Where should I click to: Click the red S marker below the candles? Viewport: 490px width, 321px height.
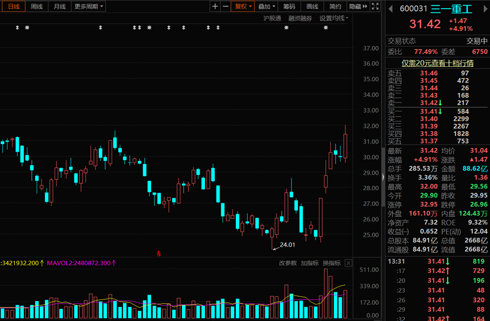159,254
